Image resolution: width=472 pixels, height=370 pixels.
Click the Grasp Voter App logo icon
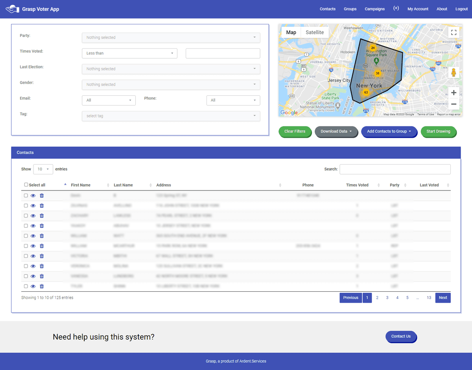click(x=13, y=9)
